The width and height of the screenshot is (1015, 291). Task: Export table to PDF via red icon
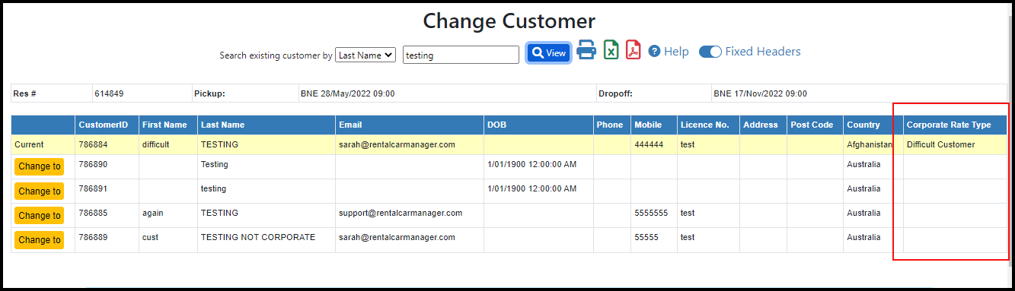tap(634, 51)
